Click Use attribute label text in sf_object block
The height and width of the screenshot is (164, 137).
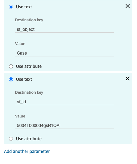(29, 66)
